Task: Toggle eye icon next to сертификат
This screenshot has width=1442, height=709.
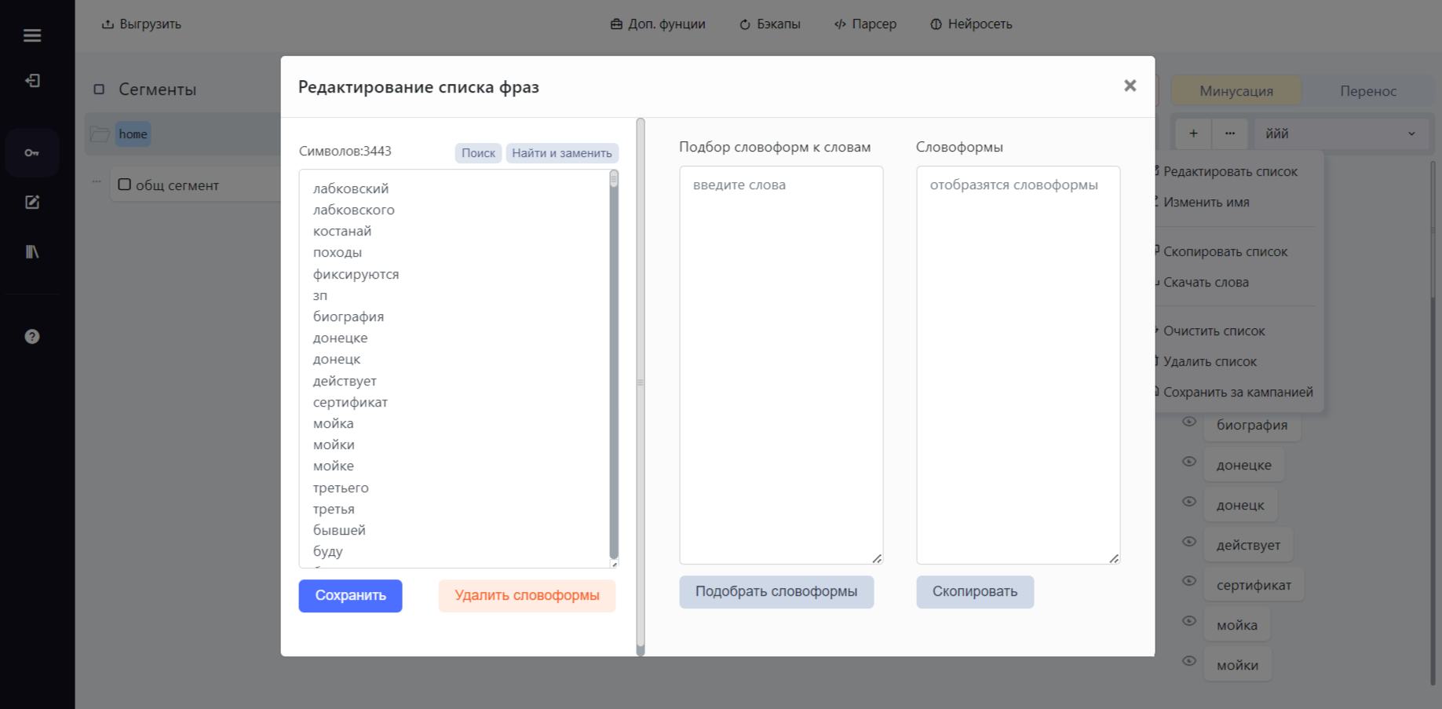Action: click(x=1189, y=581)
